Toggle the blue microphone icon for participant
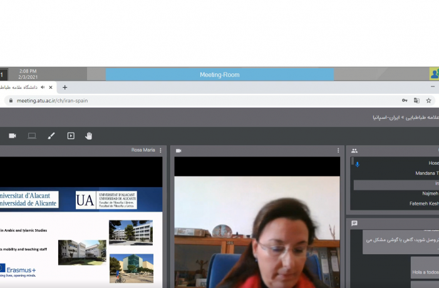The image size is (439, 288). (357, 164)
